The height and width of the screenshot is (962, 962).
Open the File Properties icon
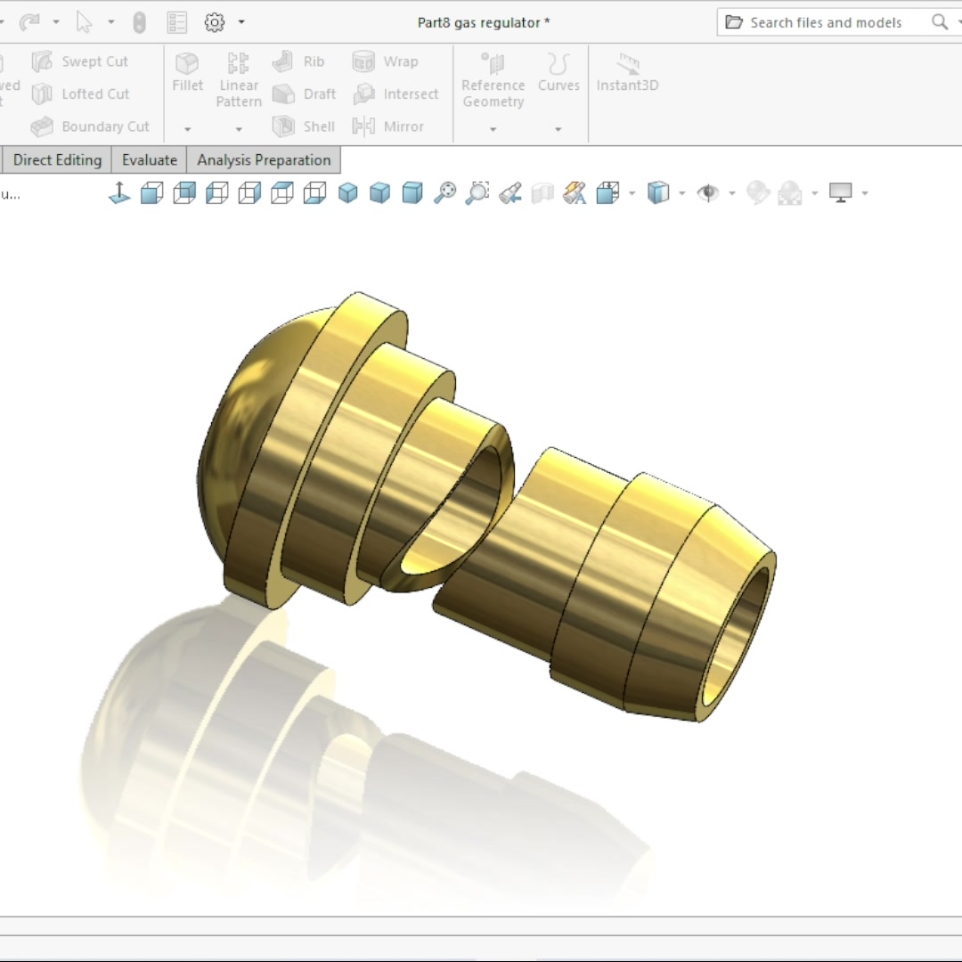(x=176, y=22)
